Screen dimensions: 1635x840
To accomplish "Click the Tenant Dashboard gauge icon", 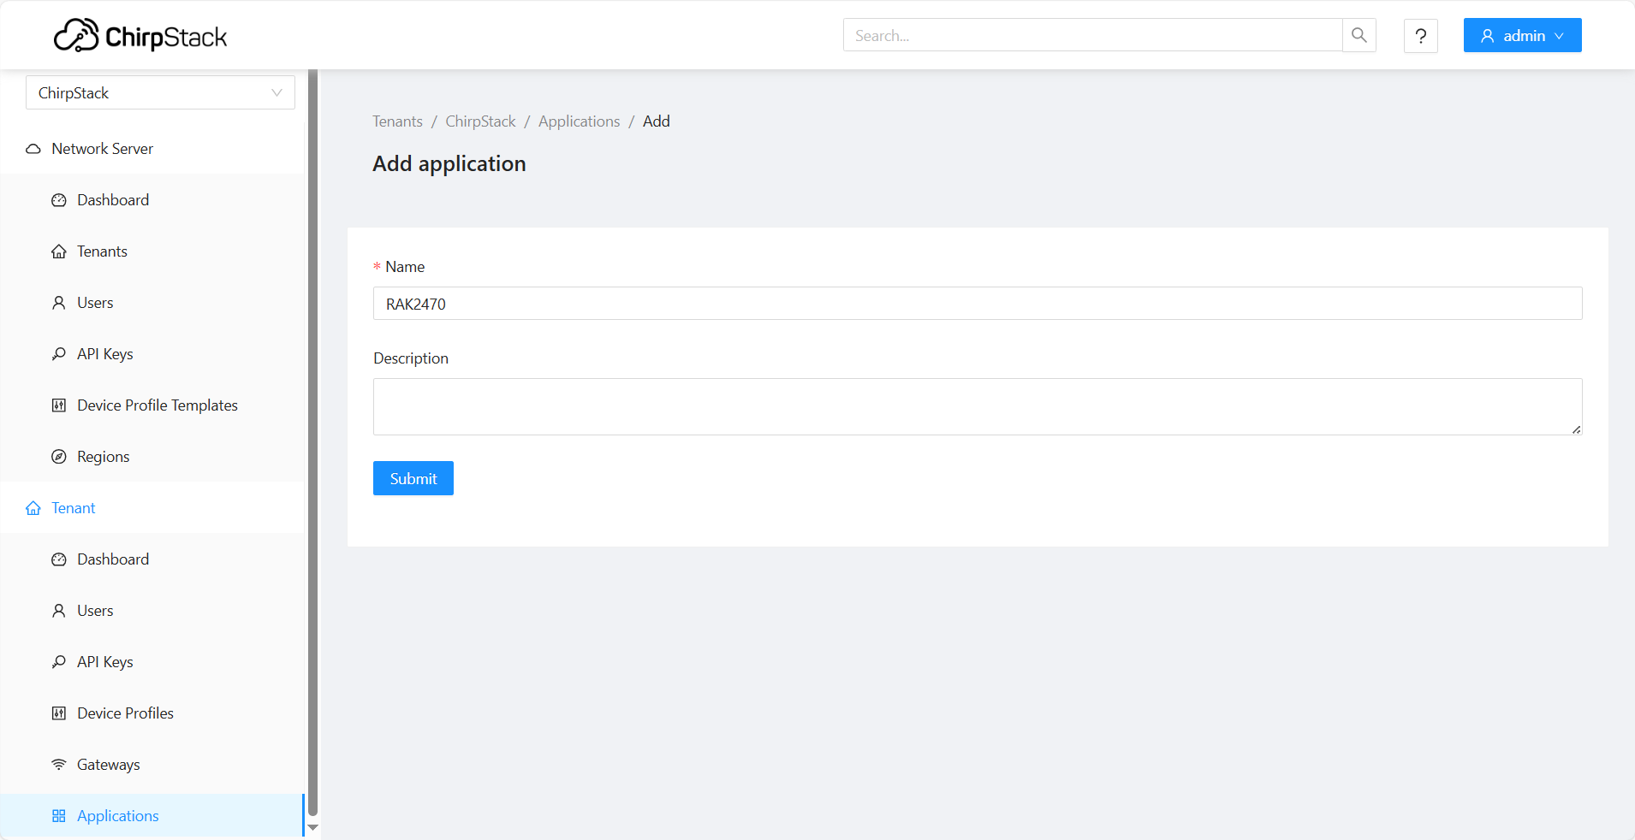I will click(59, 559).
